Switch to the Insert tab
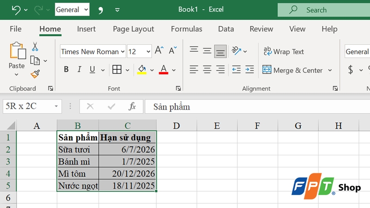 [86, 29]
